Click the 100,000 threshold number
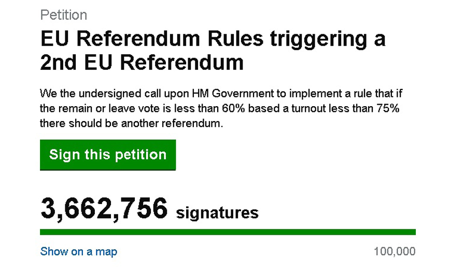This screenshot has height=275, width=451. point(394,252)
